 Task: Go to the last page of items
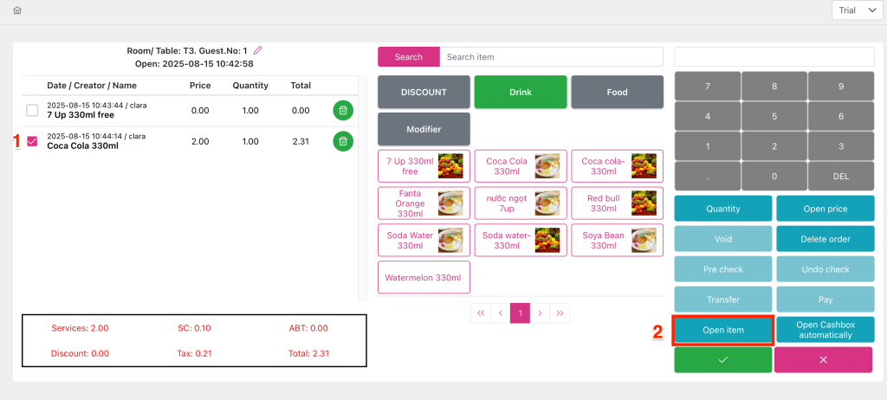click(560, 313)
